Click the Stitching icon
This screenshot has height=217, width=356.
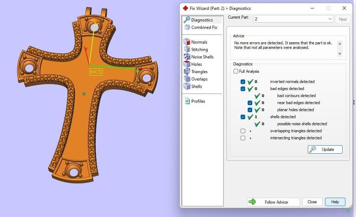point(187,49)
